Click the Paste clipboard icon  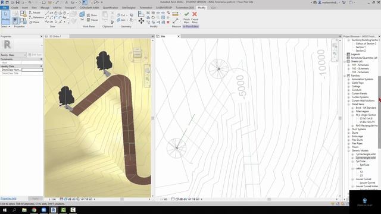[105, 16]
